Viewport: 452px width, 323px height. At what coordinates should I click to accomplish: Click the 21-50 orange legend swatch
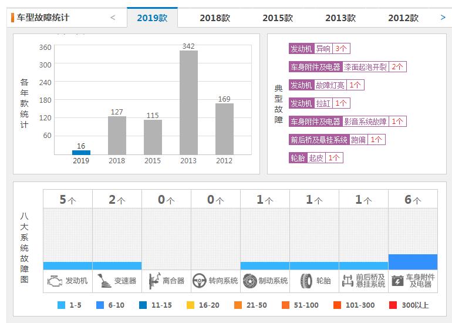(x=238, y=305)
